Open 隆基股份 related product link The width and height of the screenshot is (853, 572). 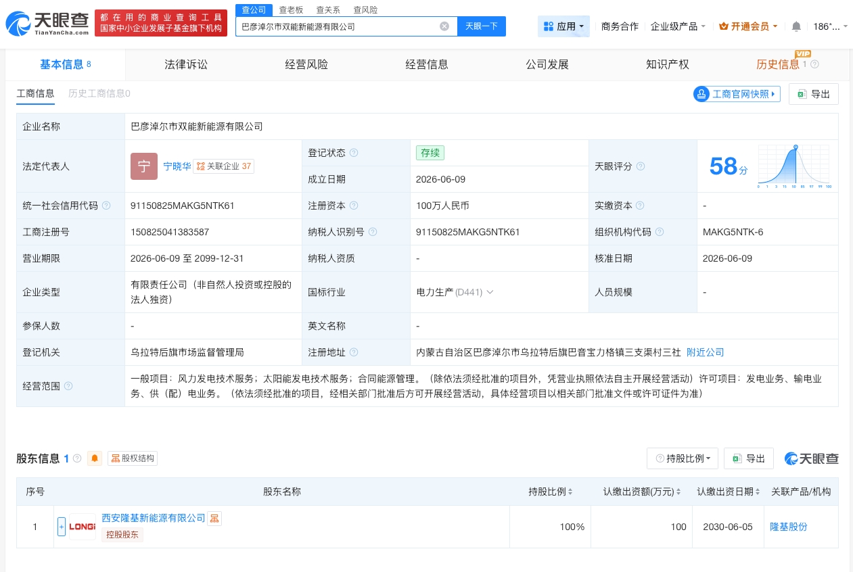click(789, 527)
